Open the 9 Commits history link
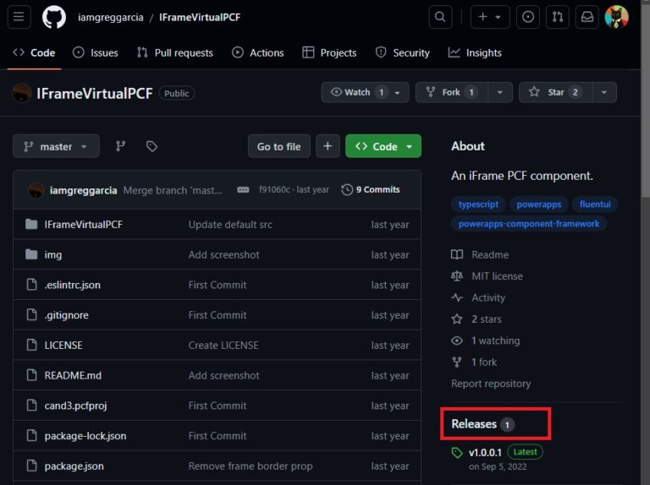This screenshot has width=650, height=485. point(371,189)
